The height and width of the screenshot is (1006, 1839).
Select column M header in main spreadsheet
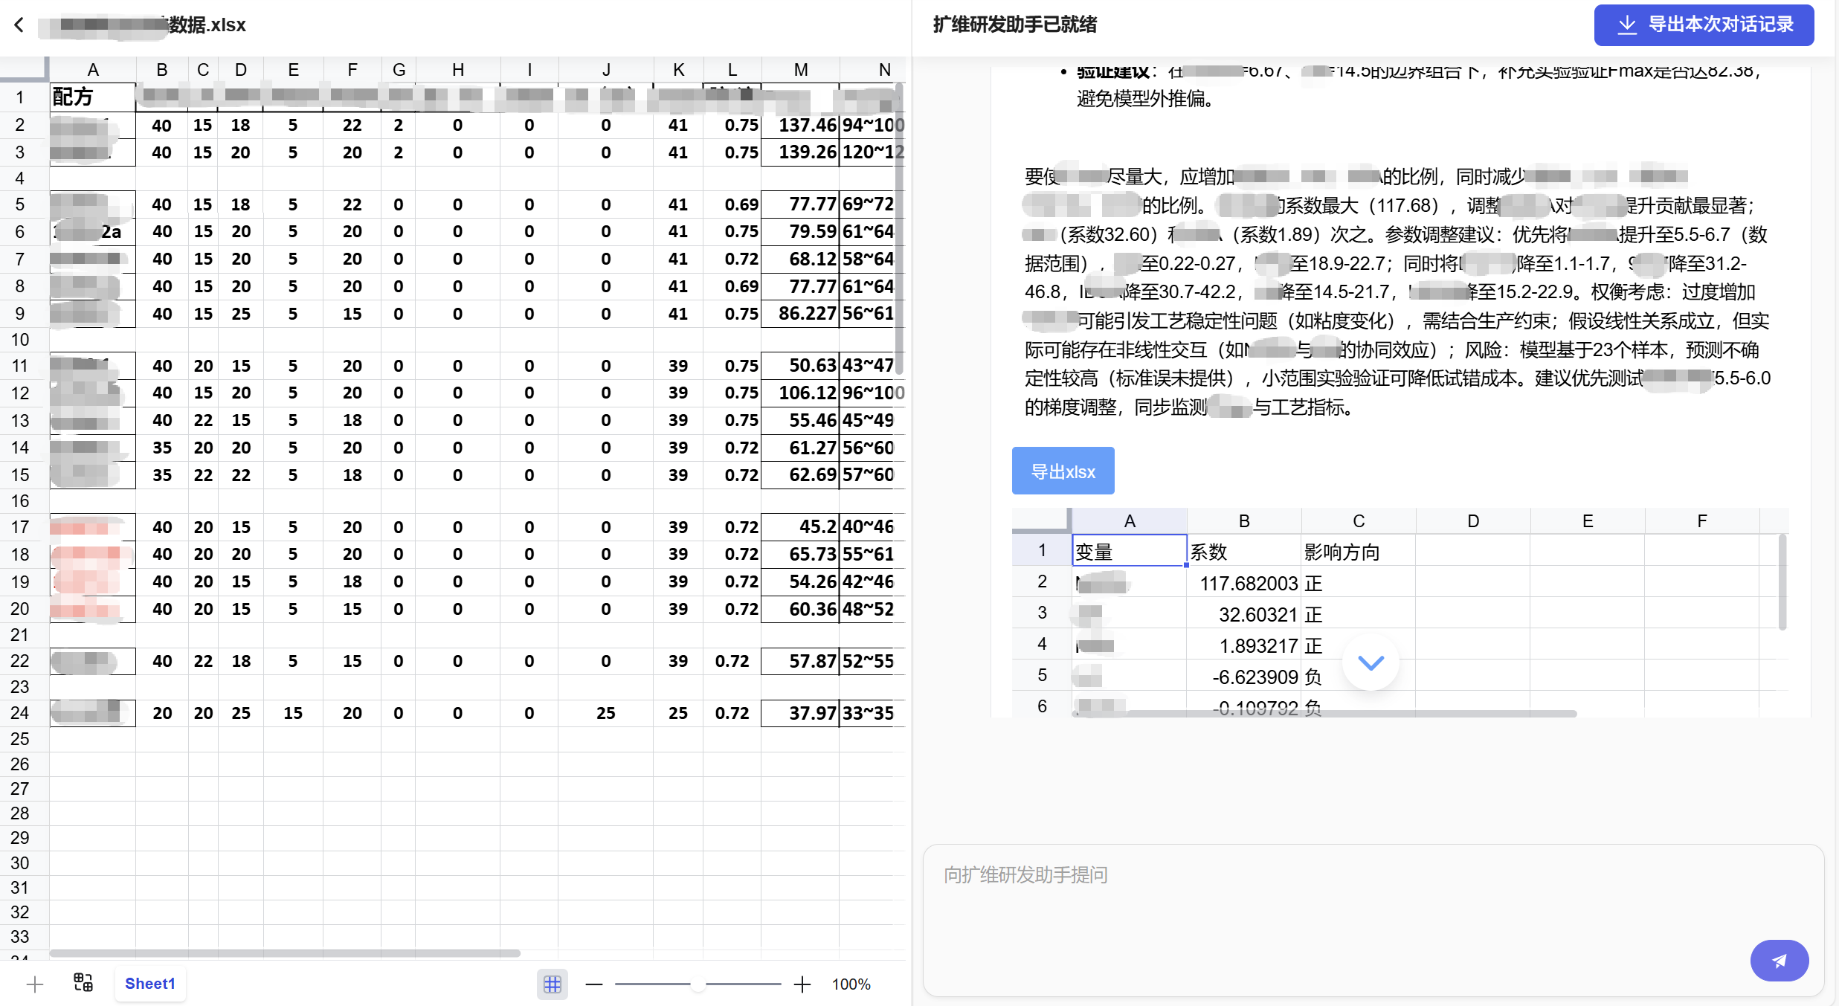pyautogui.click(x=800, y=70)
